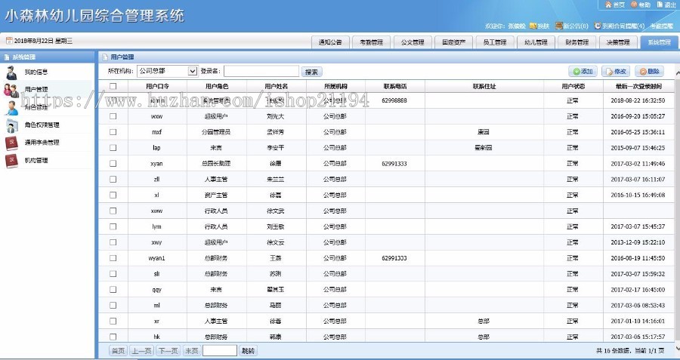Click the 跳转 jump button
The height and width of the screenshot is (360, 680).
click(x=248, y=351)
